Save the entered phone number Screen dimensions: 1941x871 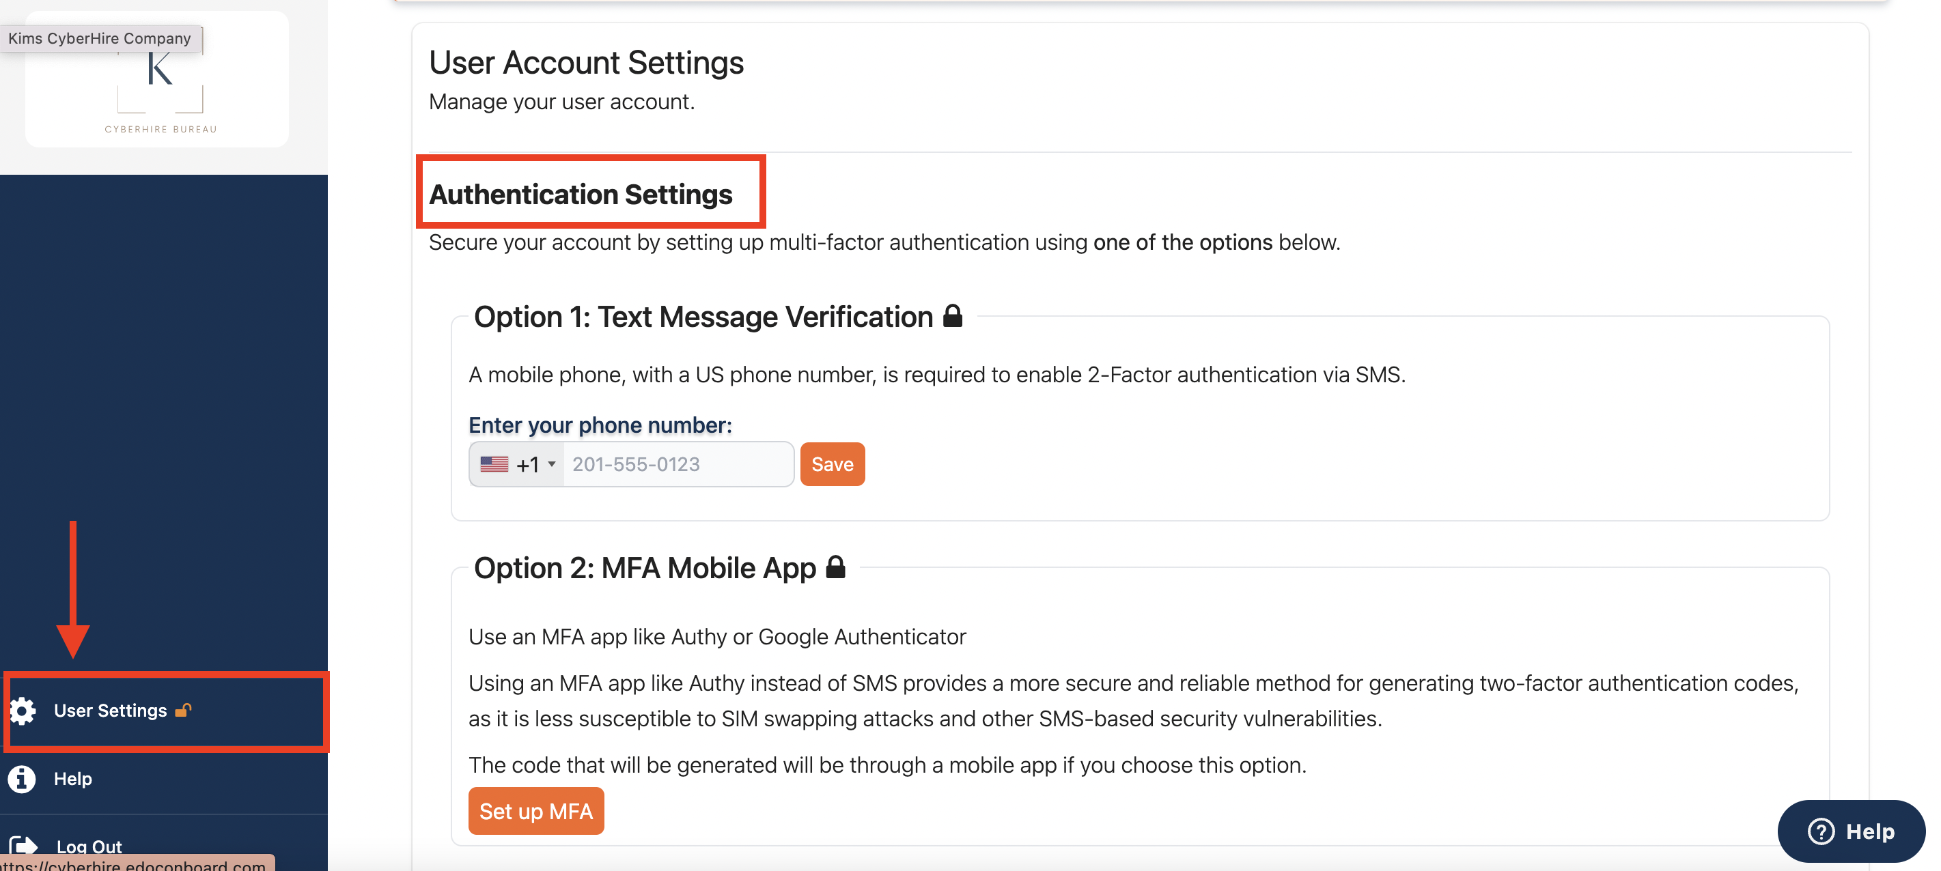832,464
